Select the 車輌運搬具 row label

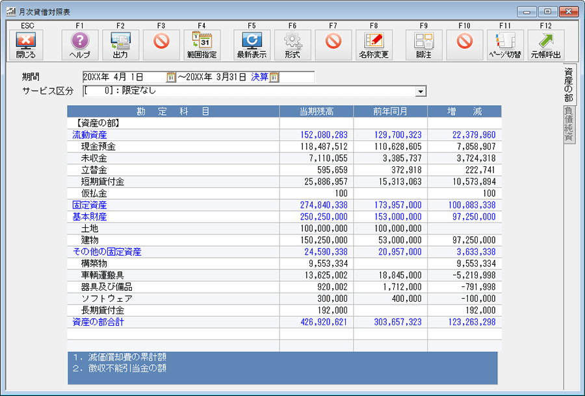pyautogui.click(x=103, y=275)
